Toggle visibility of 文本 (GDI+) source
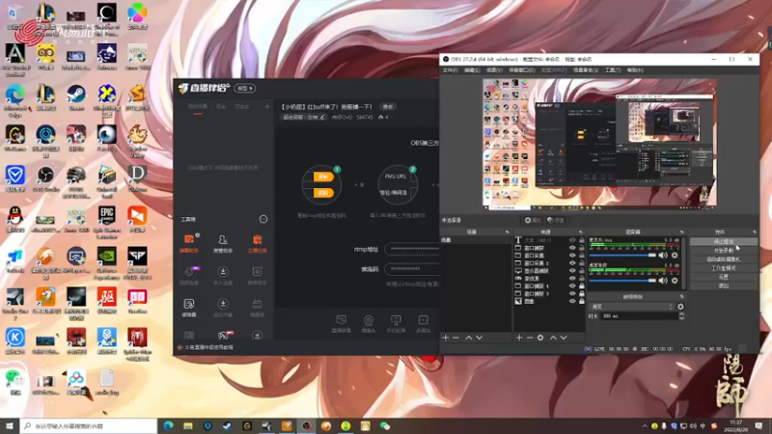The image size is (772, 434). [x=572, y=240]
